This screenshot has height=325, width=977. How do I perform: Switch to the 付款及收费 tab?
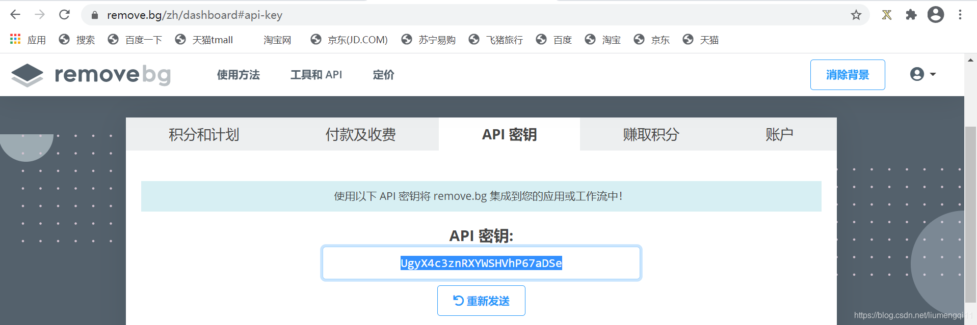tap(360, 134)
